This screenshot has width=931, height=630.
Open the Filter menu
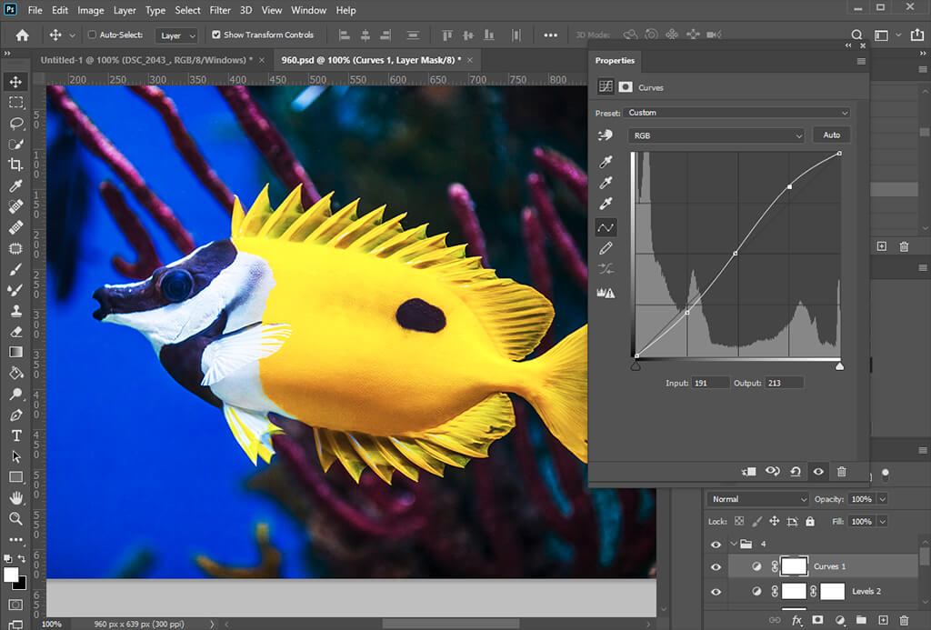[x=220, y=10]
